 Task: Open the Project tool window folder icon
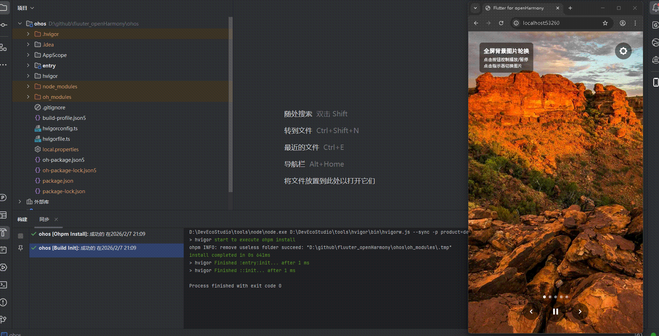coord(3,8)
